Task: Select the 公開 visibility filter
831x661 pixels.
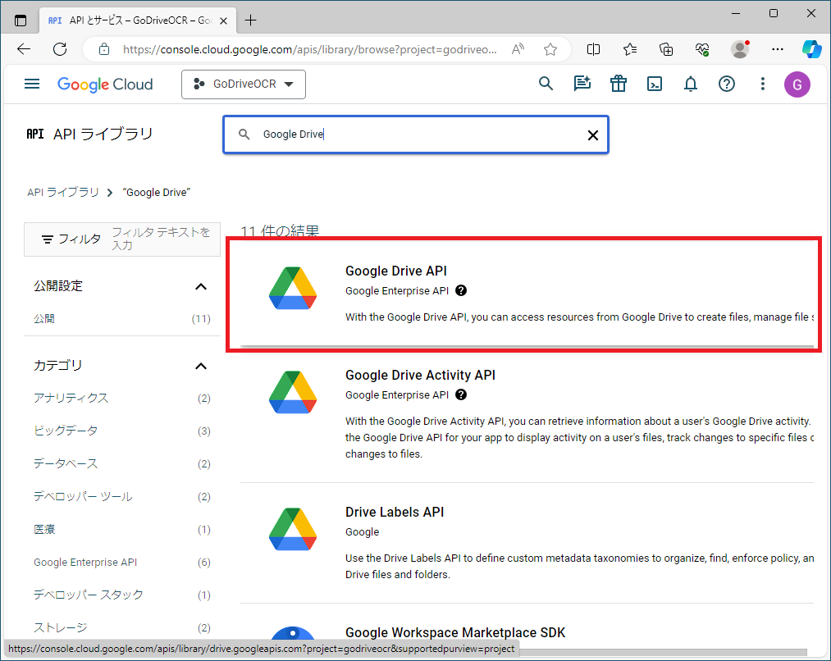Action: (x=44, y=318)
